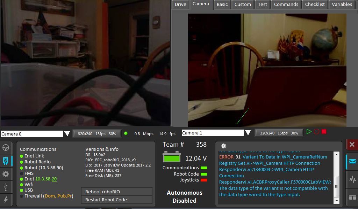Expand the Camera 1 dropdown arrow

point(248,133)
